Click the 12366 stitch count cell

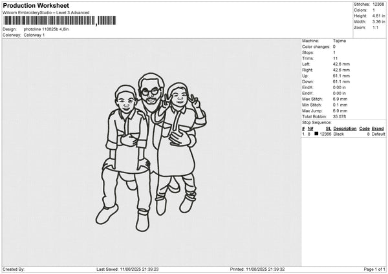(325, 134)
